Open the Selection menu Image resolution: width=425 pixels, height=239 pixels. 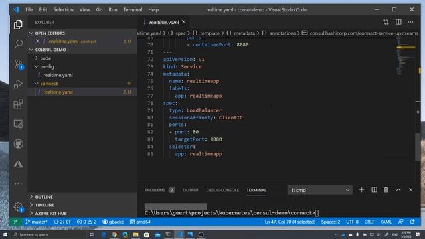click(63, 9)
